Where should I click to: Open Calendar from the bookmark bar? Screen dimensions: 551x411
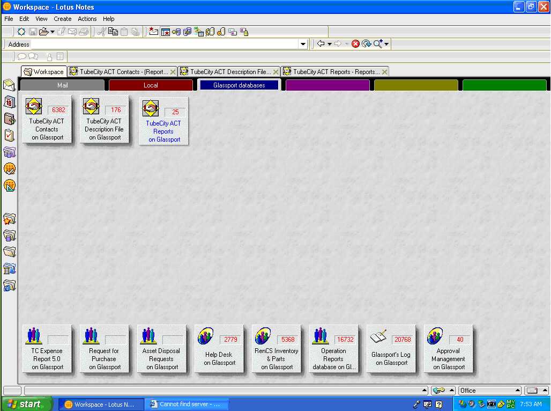9,102
